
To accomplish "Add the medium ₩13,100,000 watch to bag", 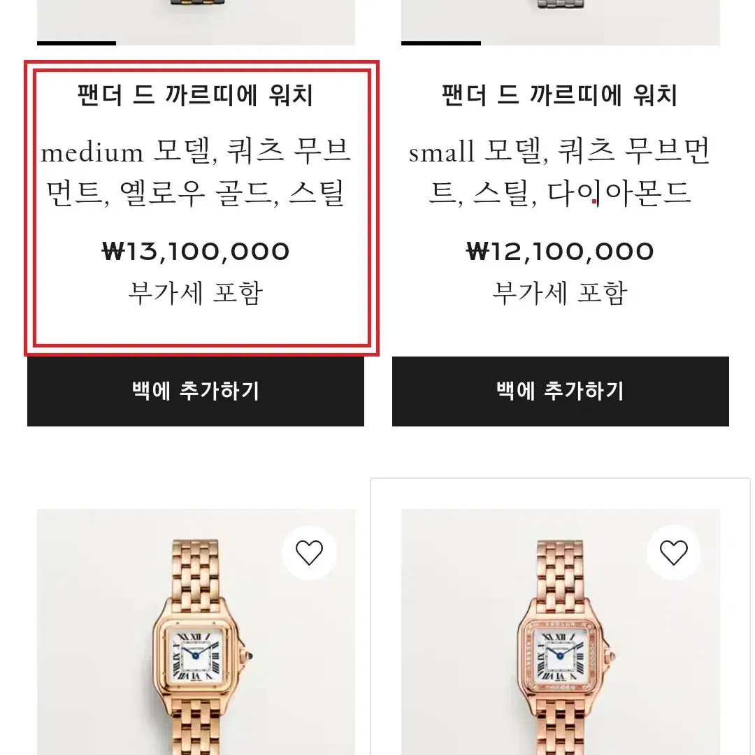I will 196,391.
